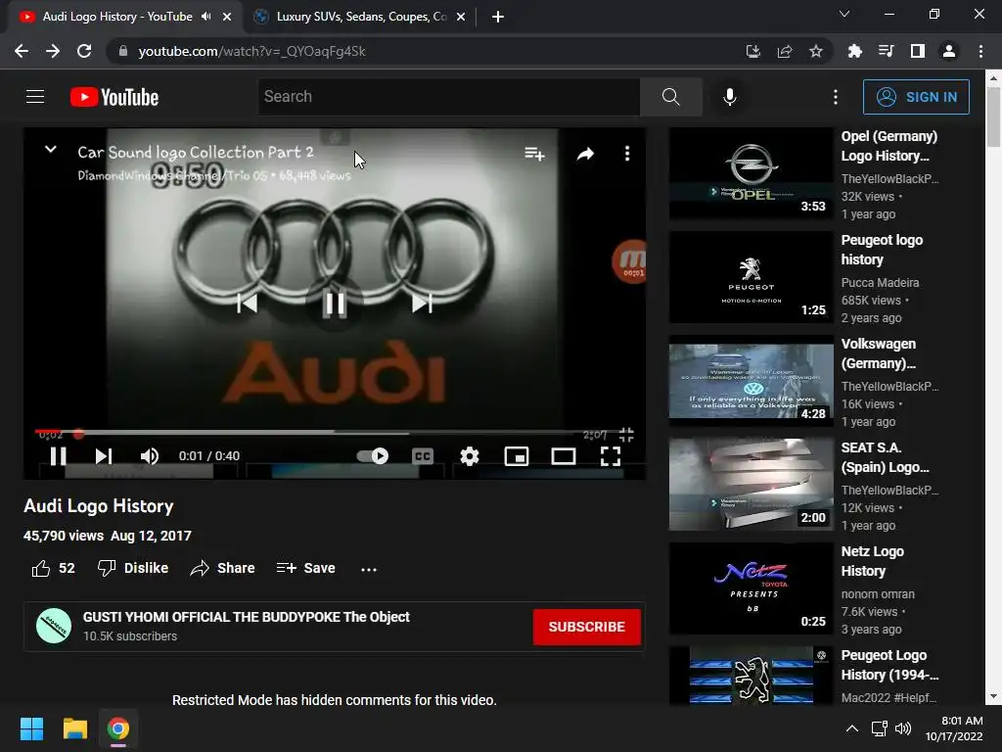Open GUSTI YHOMI OFFICIAL channel name link

(246, 617)
